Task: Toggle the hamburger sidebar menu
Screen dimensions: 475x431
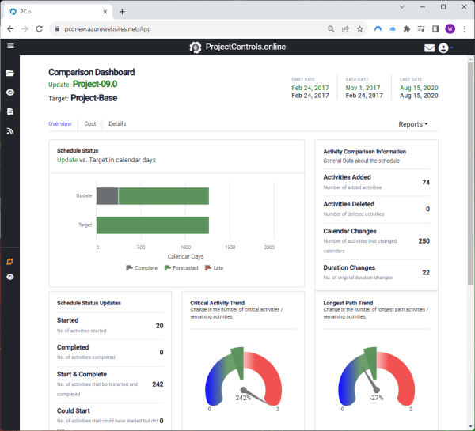Action: tap(10, 46)
